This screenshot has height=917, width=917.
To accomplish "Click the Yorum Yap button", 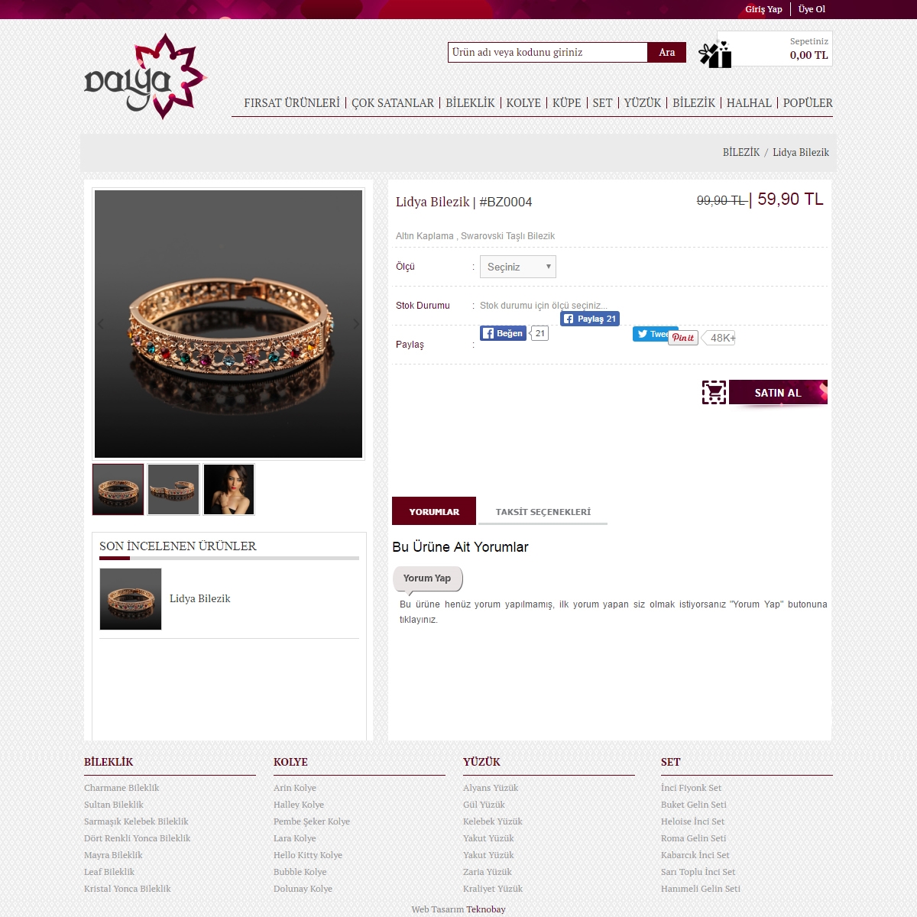I will click(427, 578).
